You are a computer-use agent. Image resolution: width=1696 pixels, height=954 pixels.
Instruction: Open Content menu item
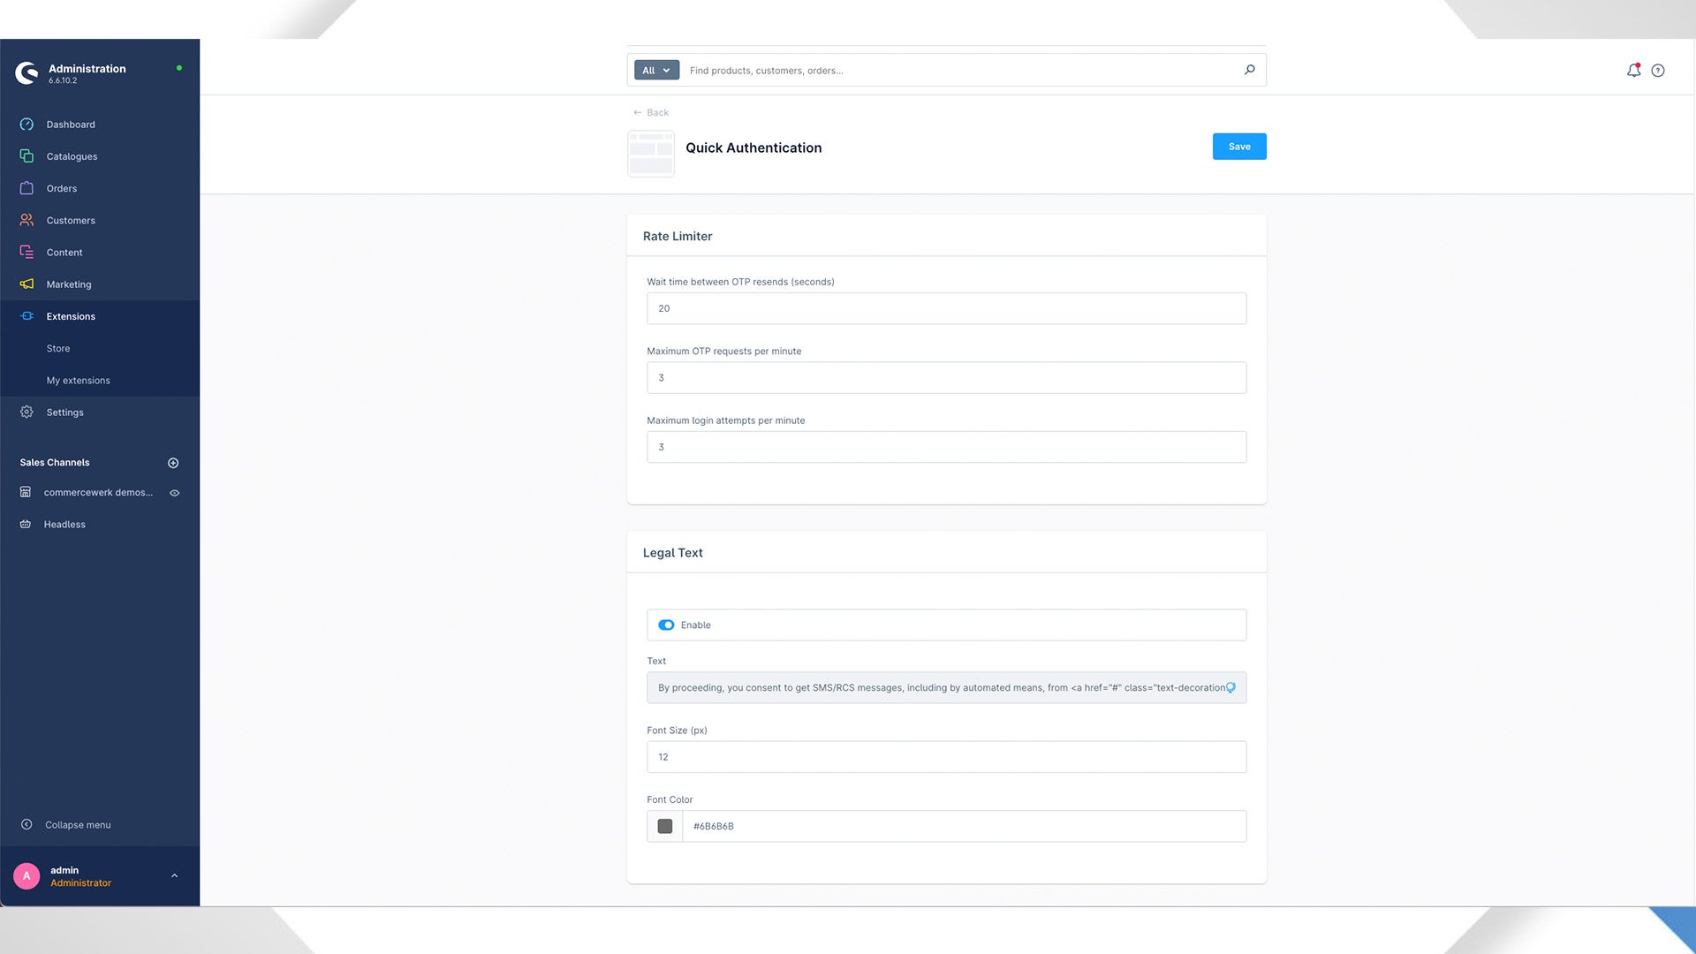(64, 252)
